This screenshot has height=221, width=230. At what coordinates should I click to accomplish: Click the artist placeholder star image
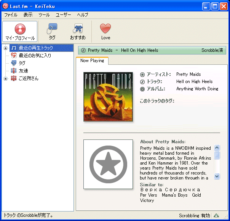point(108,164)
